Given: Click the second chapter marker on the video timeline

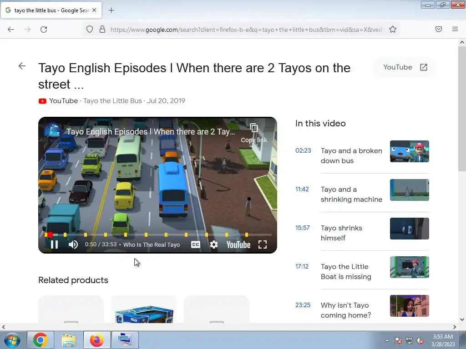Looking at the screenshot, I should click(65, 235).
